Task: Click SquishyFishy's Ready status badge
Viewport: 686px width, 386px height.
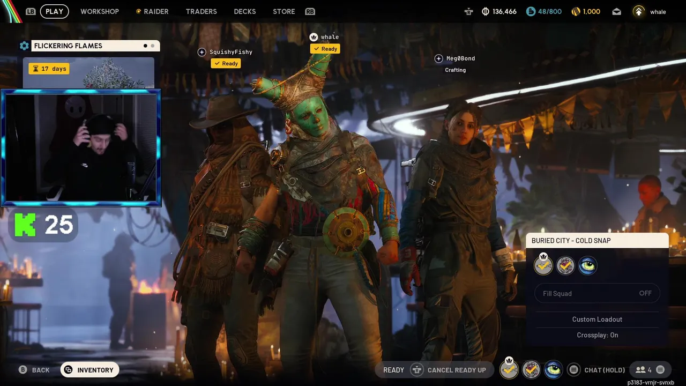Action: pyautogui.click(x=226, y=63)
